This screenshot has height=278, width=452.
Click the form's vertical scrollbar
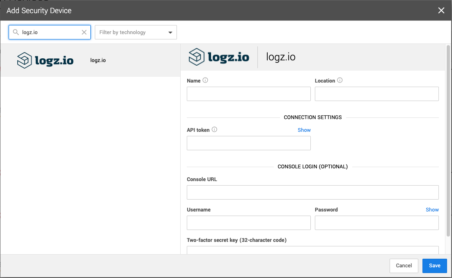click(448, 141)
